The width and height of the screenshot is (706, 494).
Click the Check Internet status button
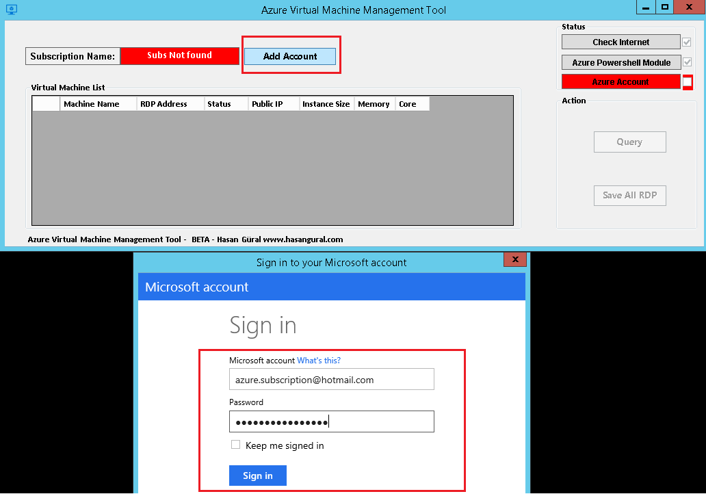click(x=620, y=42)
